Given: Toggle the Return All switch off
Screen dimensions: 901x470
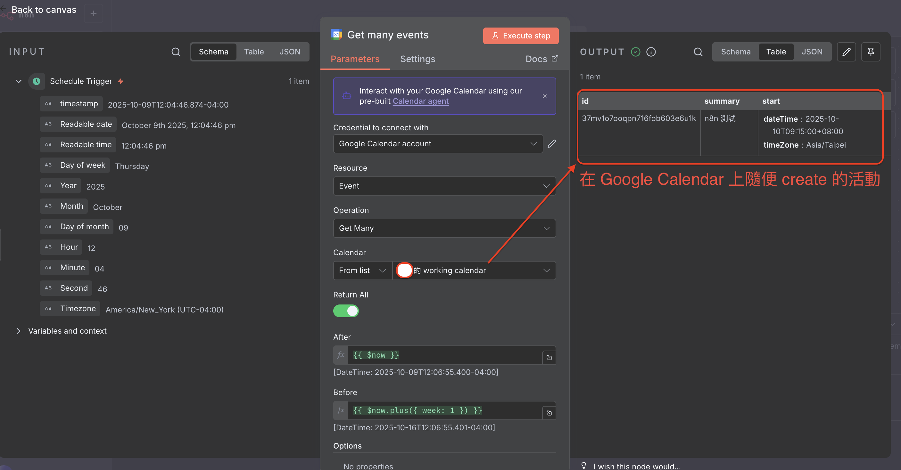Looking at the screenshot, I should click(346, 311).
